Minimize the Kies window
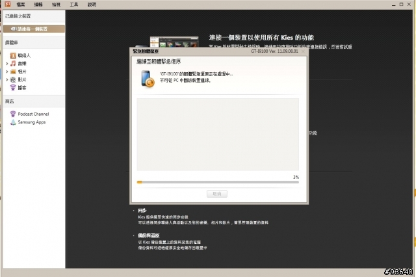 tap(394, 5)
